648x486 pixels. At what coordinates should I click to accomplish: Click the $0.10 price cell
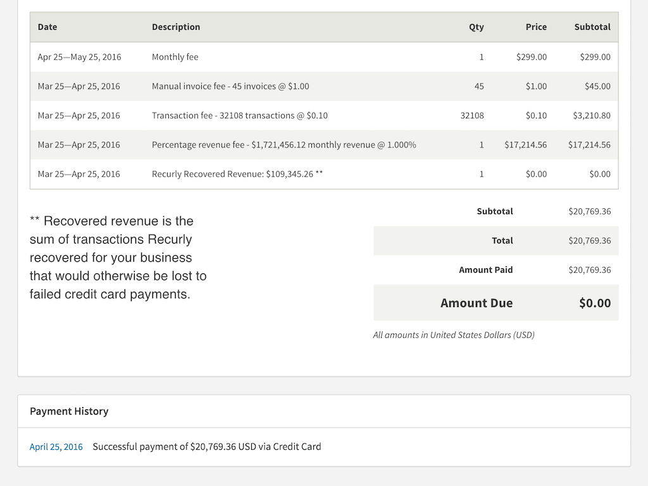pyautogui.click(x=536, y=116)
